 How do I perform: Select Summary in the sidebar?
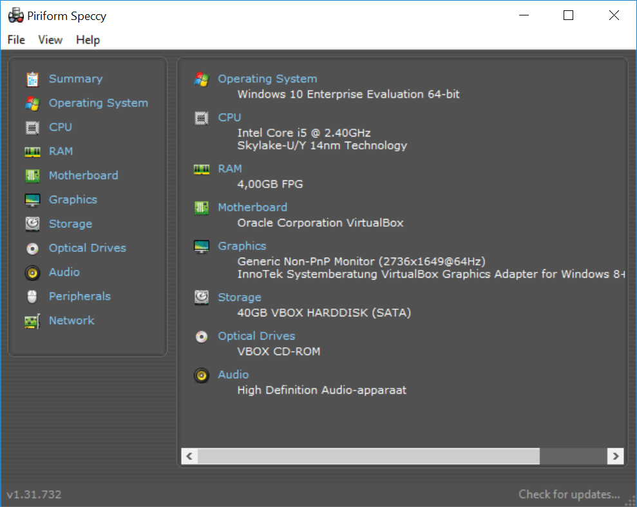click(76, 79)
